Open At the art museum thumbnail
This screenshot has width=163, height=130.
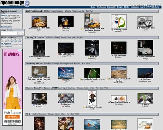pos(145,48)
